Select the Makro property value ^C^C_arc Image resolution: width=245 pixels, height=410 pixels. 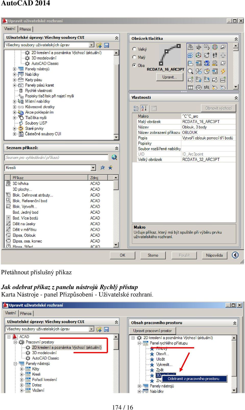click(208, 116)
